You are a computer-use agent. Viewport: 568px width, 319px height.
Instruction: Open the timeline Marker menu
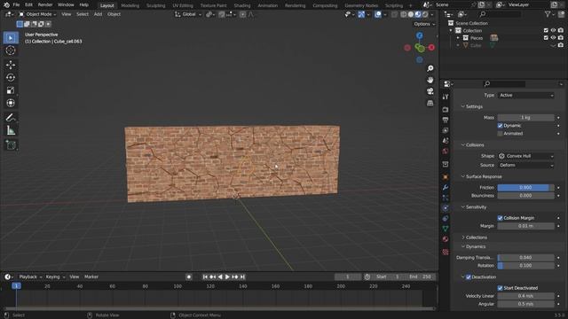click(x=91, y=277)
